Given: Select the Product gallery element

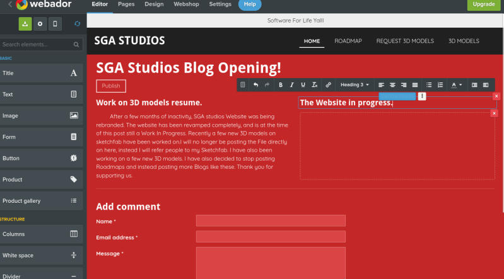Looking at the screenshot, I should tap(41, 201).
